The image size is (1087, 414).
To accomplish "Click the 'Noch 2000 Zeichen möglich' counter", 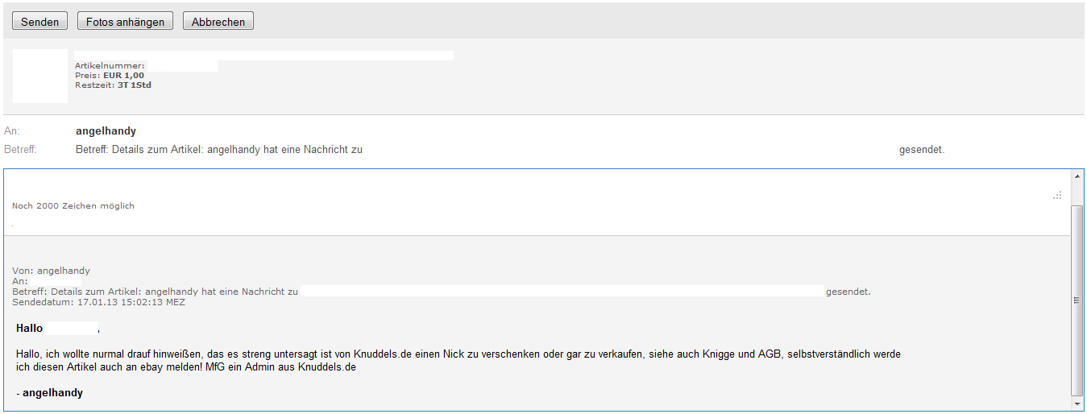I will tap(73, 206).
